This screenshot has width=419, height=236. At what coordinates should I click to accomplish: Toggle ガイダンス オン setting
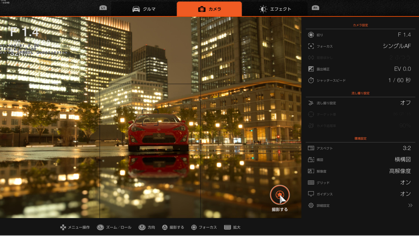405,194
